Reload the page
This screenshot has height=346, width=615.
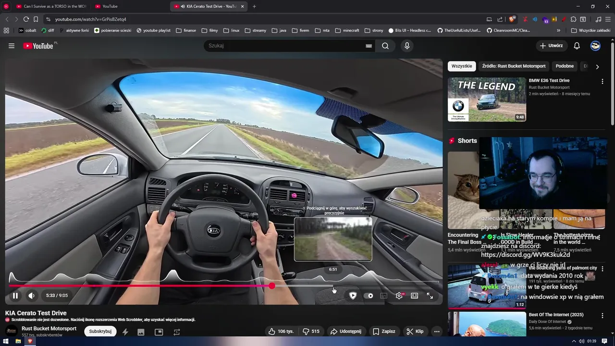click(26, 19)
